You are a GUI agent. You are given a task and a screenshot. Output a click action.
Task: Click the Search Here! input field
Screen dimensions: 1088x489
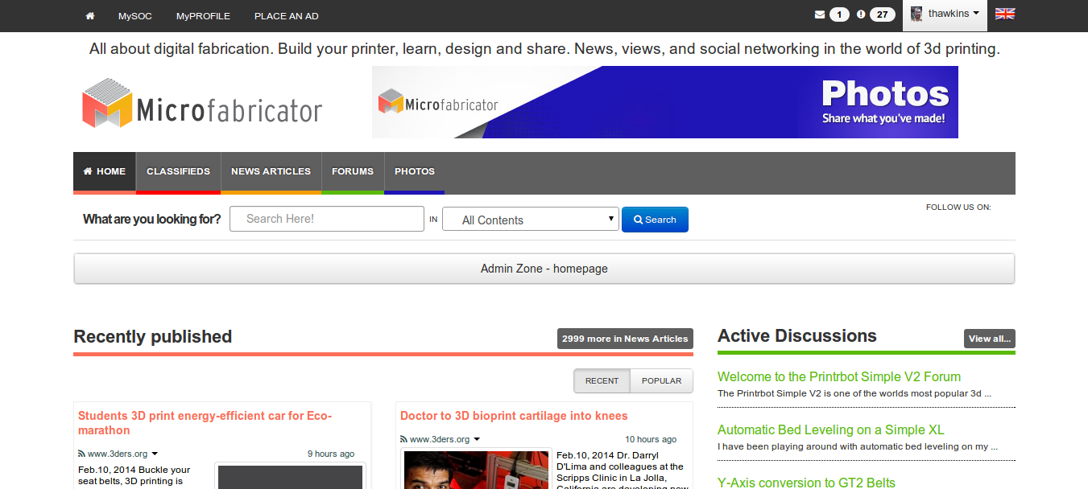pyautogui.click(x=327, y=219)
